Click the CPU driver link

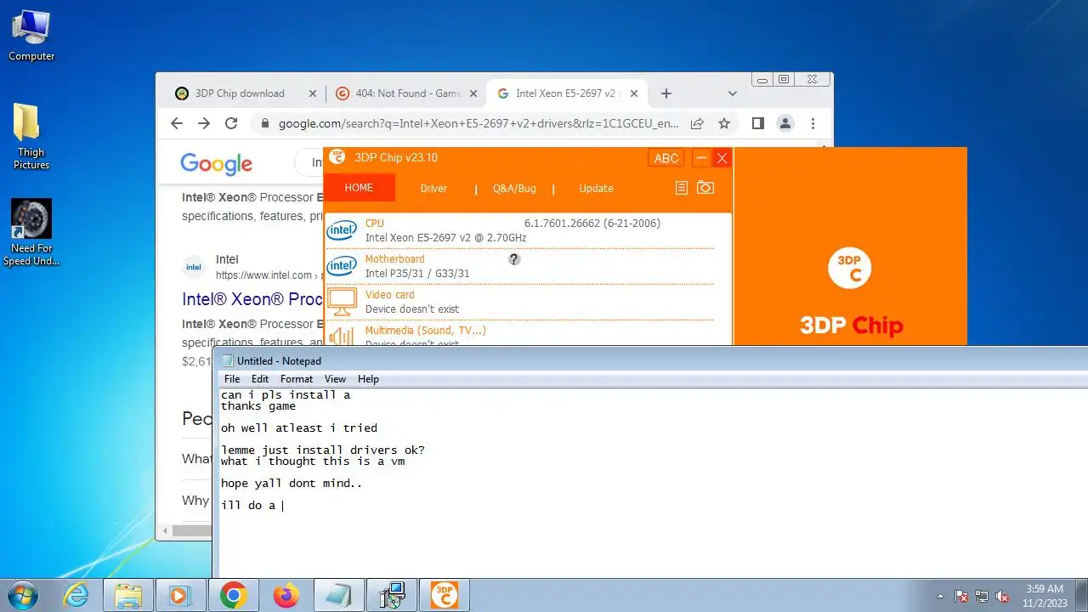tap(374, 224)
